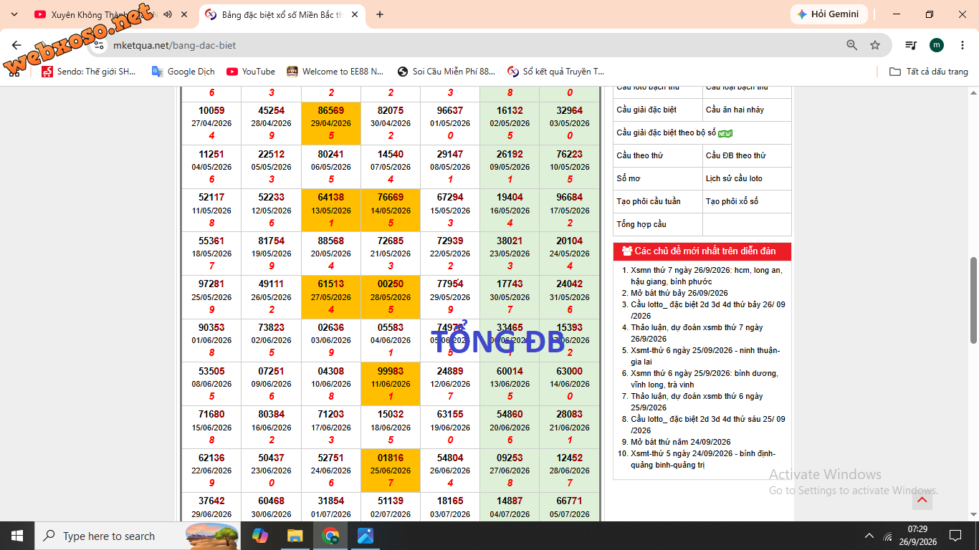Open Lịch sử cầu loto link
The image size is (979, 550).
(734, 178)
